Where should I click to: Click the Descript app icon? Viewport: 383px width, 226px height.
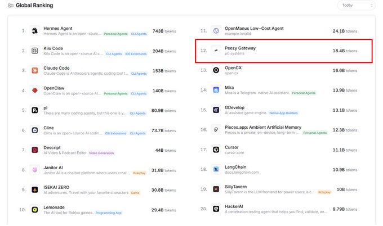click(35, 150)
